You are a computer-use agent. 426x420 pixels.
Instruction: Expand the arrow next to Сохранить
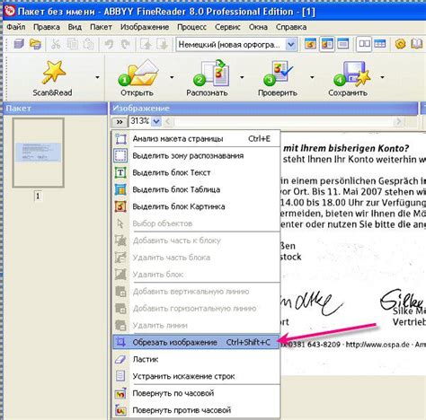click(382, 77)
